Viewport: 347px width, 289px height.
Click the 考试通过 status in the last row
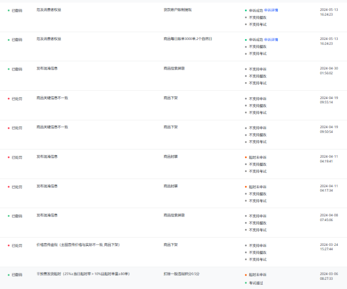[x=256, y=283]
